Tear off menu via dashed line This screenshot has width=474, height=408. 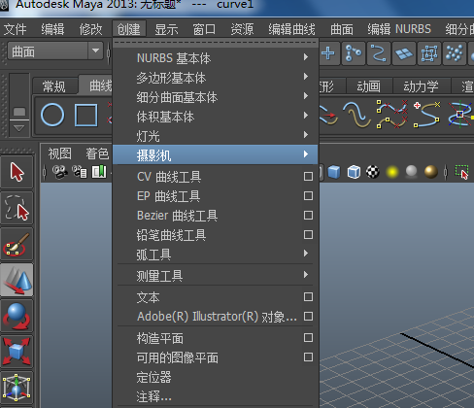(216, 43)
